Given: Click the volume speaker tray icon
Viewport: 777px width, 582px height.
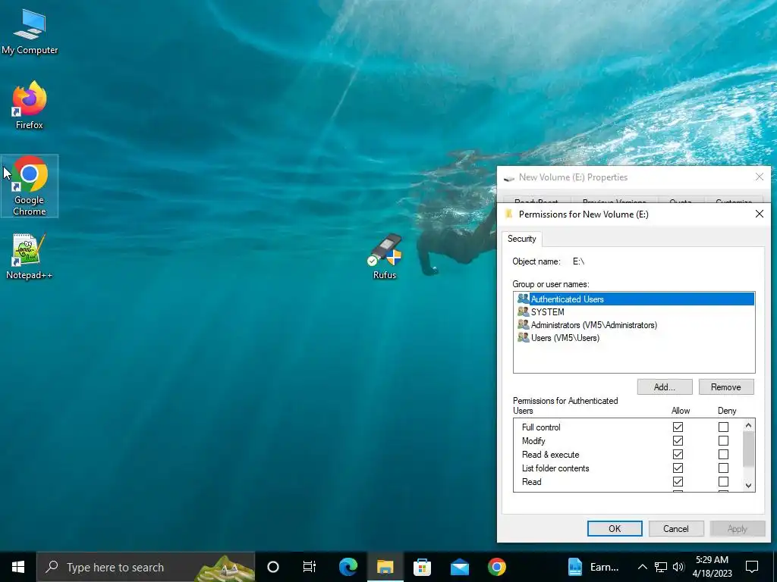Looking at the screenshot, I should 678,567.
